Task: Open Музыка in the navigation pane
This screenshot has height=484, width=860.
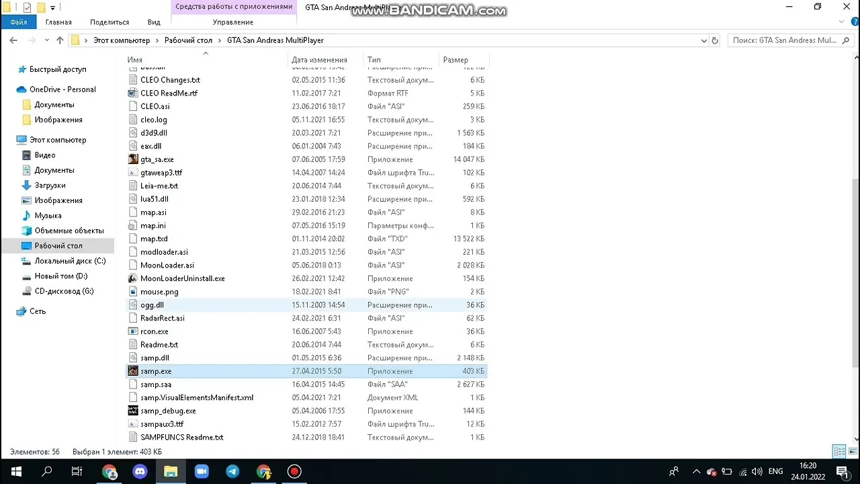Action: click(x=48, y=216)
